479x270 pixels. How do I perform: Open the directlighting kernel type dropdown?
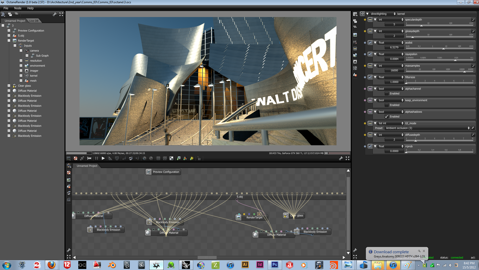click(x=383, y=14)
